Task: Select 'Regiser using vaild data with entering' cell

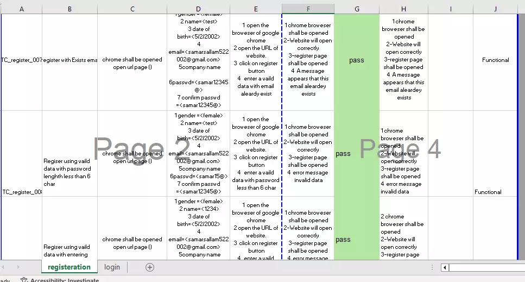Action: [69, 228]
